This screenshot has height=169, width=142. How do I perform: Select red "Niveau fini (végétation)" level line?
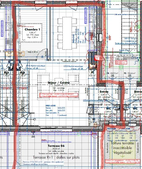[122, 160]
